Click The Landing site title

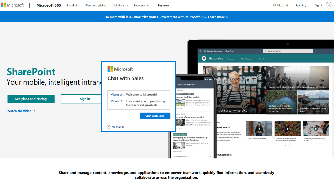click(x=216, y=59)
